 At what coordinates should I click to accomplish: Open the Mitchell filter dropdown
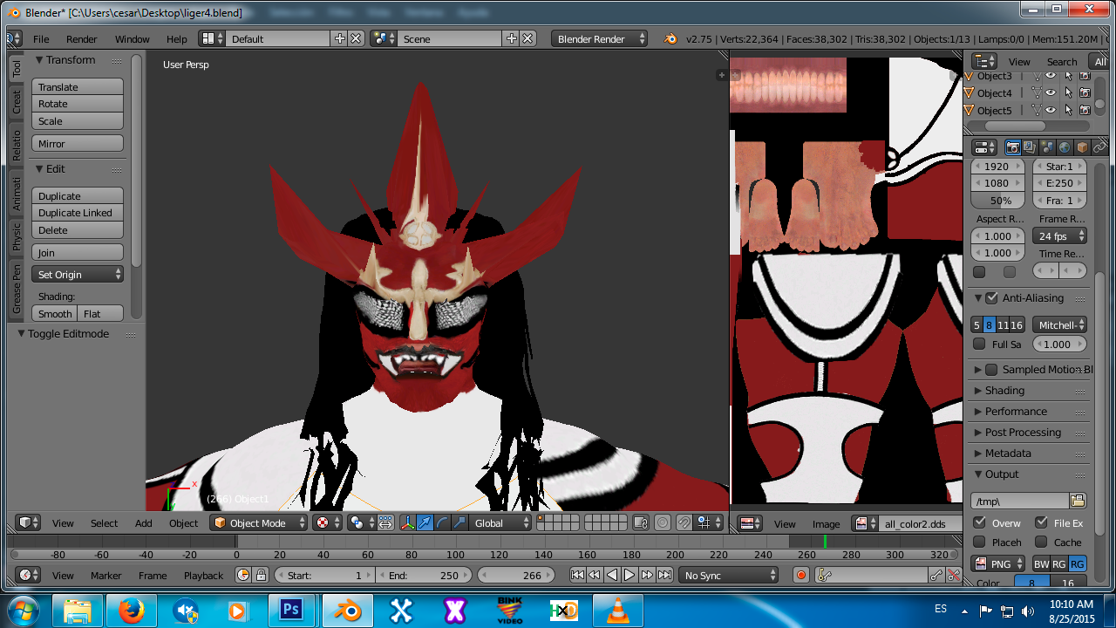coord(1059,324)
